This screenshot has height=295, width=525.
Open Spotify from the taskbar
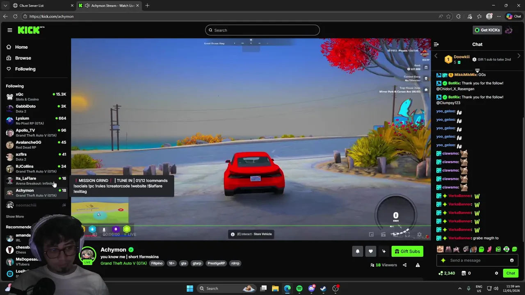click(x=299, y=288)
